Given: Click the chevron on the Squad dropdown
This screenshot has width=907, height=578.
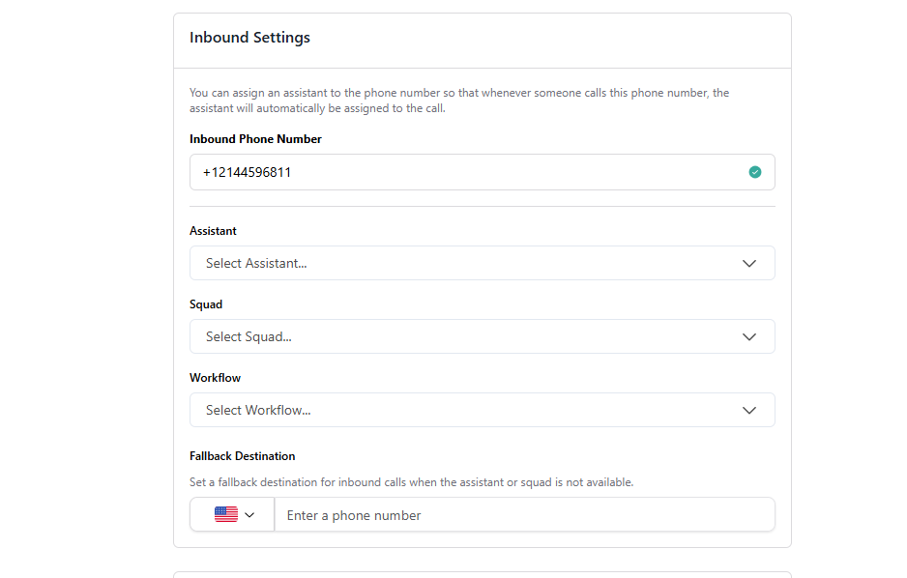Looking at the screenshot, I should click(749, 336).
